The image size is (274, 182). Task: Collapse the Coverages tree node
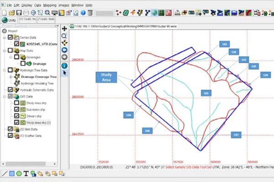click(x=11, y=57)
